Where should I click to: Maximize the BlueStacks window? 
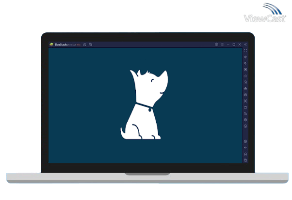234,44
